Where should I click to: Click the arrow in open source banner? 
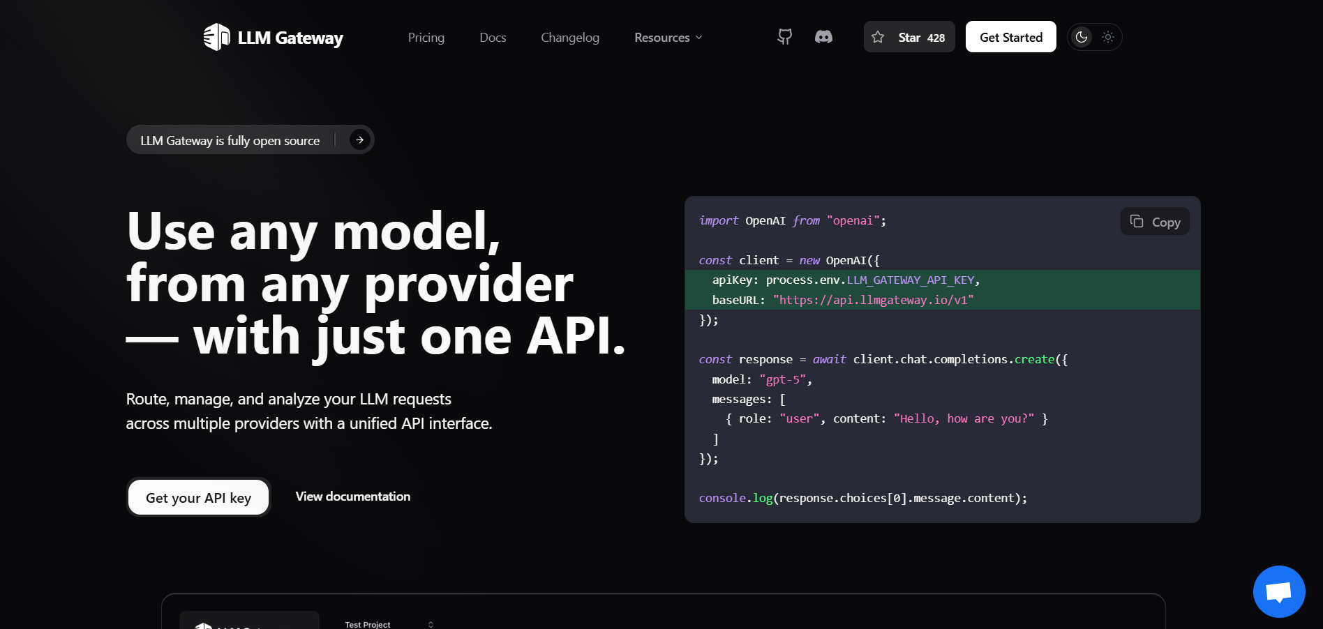[359, 139]
